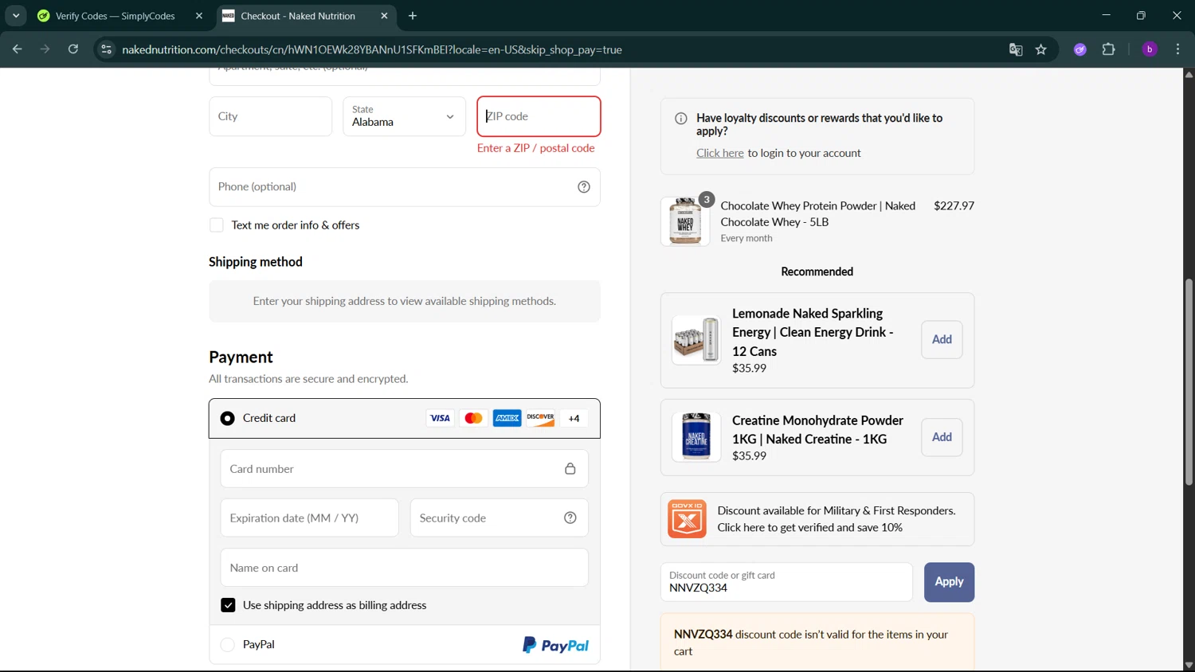Open a new browser tab
1195x672 pixels.
pyautogui.click(x=413, y=16)
